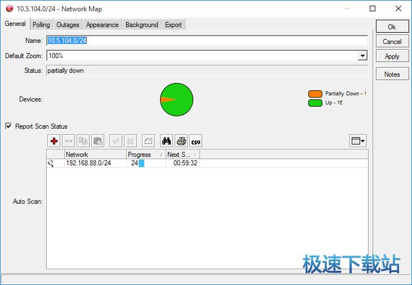Export the list with the CSV icon
The height and width of the screenshot is (285, 412).
coord(196,141)
